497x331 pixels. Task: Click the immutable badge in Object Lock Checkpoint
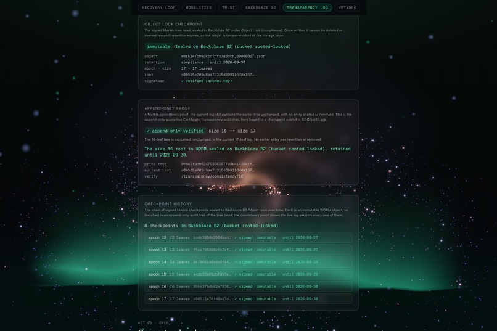[x=158, y=47]
